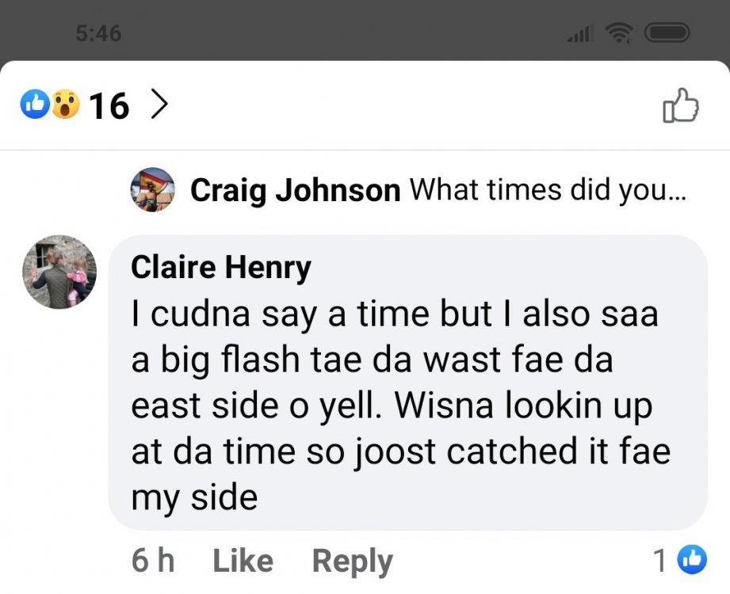Tap the cellular signal bars icon

(580, 33)
